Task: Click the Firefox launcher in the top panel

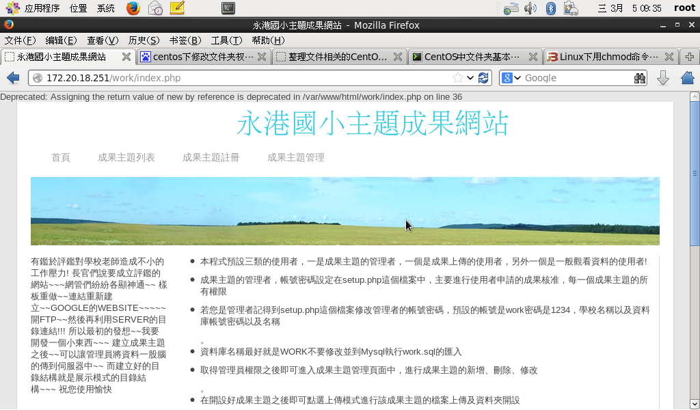Action: [133, 8]
